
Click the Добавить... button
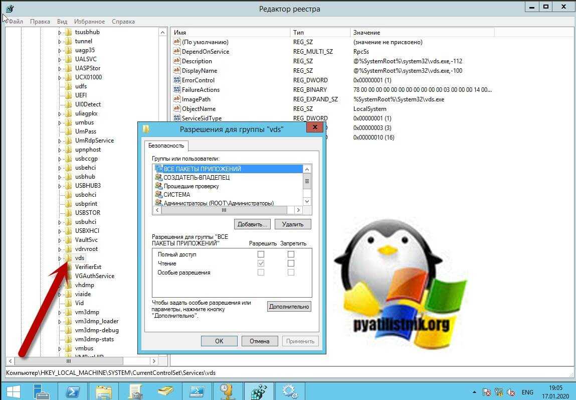[253, 224]
